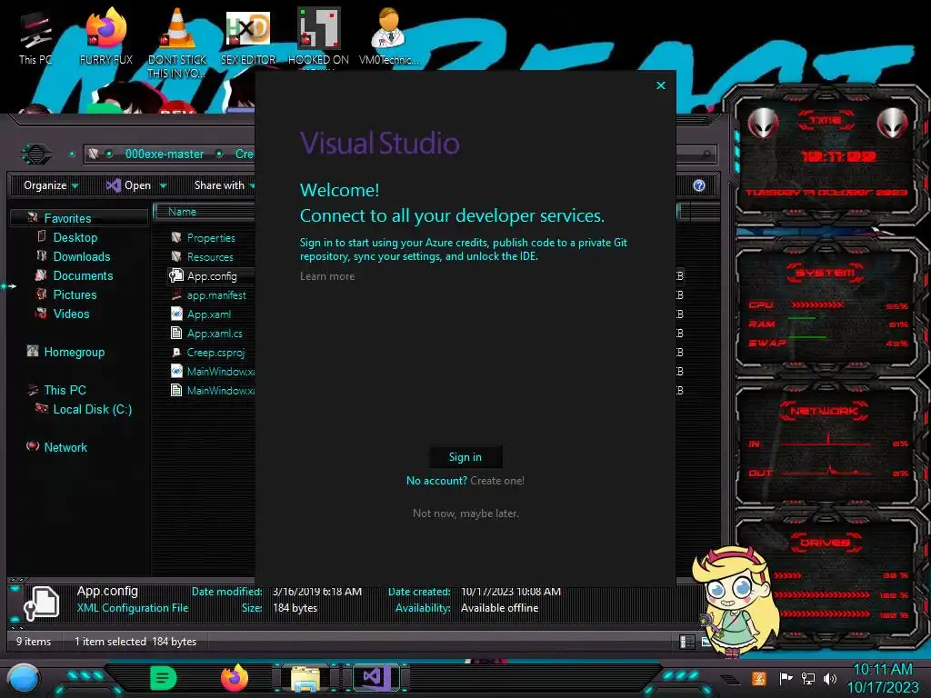
Task: Open This PC desktop icon
Action: coord(35,38)
